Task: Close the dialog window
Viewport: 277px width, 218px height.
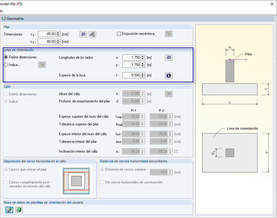Action: 272,4
